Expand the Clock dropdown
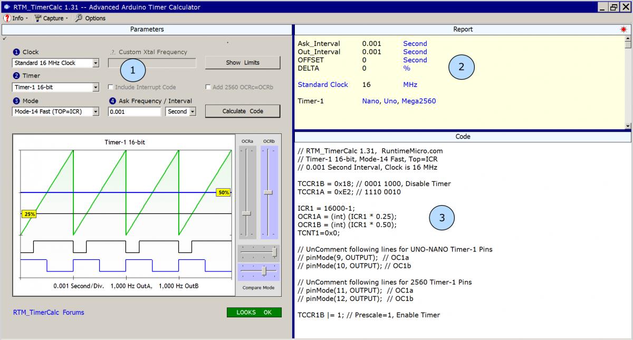633x340 pixels. (x=95, y=63)
